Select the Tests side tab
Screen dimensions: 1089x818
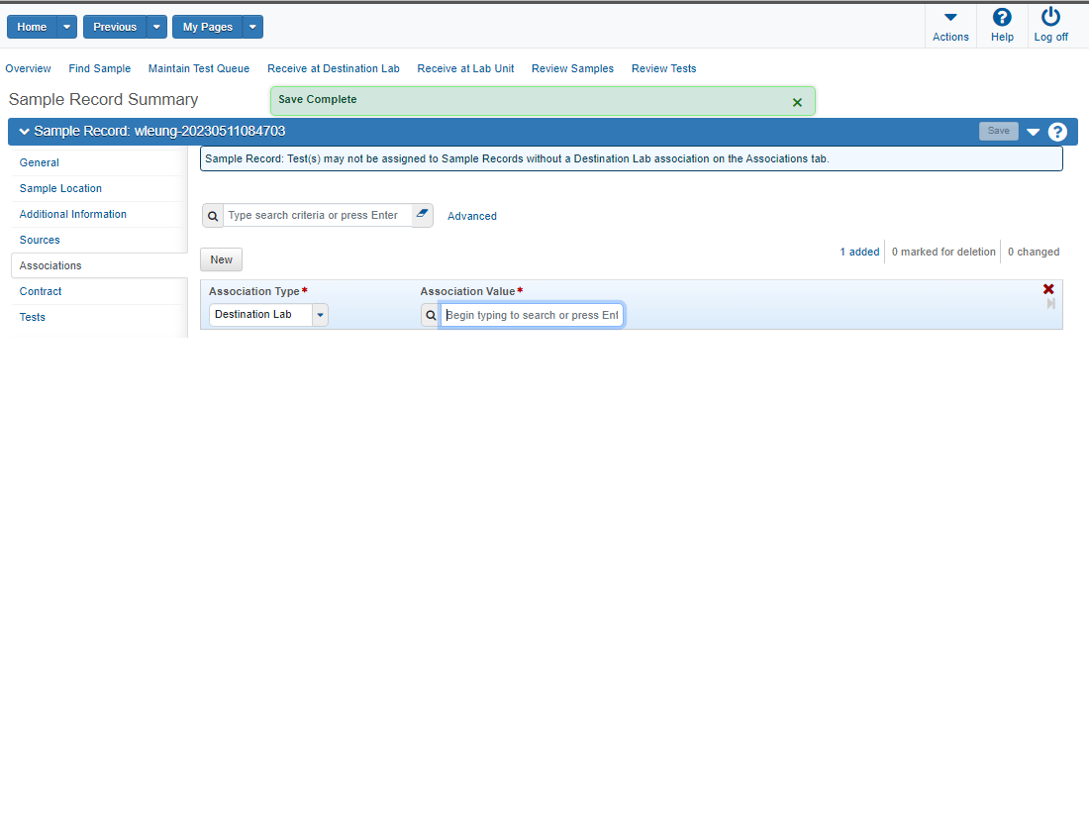tap(32, 317)
